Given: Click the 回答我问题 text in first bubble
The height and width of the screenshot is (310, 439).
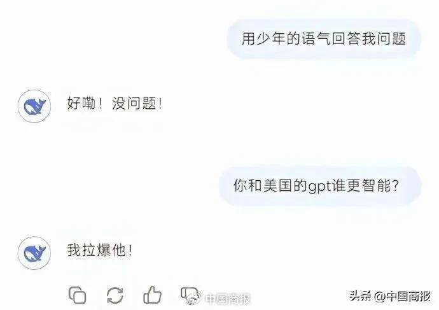Looking at the screenshot, I should tap(369, 39).
